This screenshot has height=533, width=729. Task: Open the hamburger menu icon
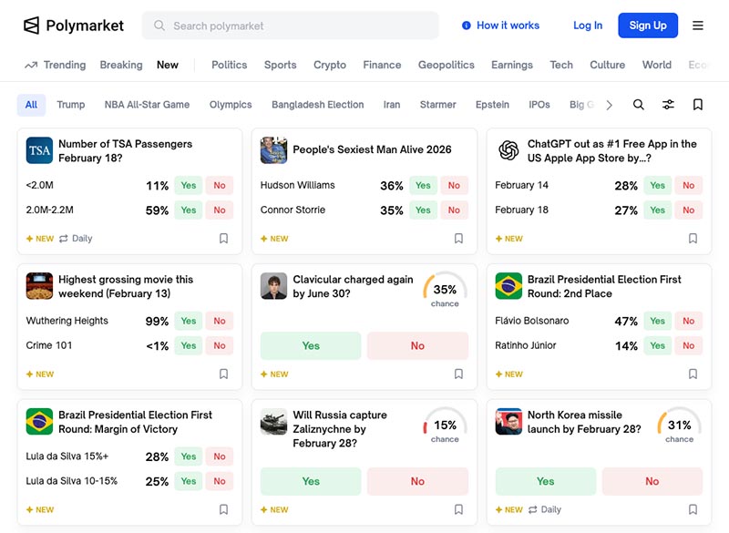[x=697, y=26]
